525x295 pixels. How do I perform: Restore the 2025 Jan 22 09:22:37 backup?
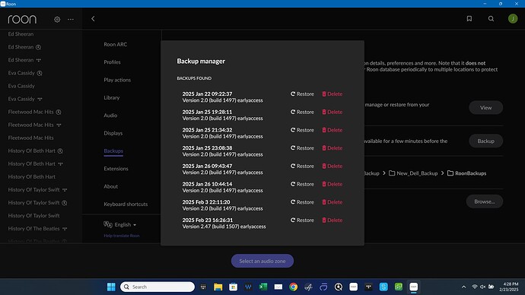point(302,94)
